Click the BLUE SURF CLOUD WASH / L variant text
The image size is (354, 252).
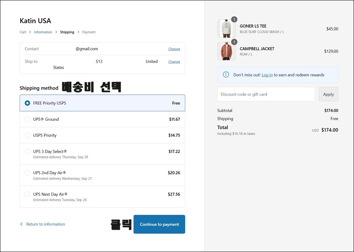pyautogui.click(x=262, y=32)
